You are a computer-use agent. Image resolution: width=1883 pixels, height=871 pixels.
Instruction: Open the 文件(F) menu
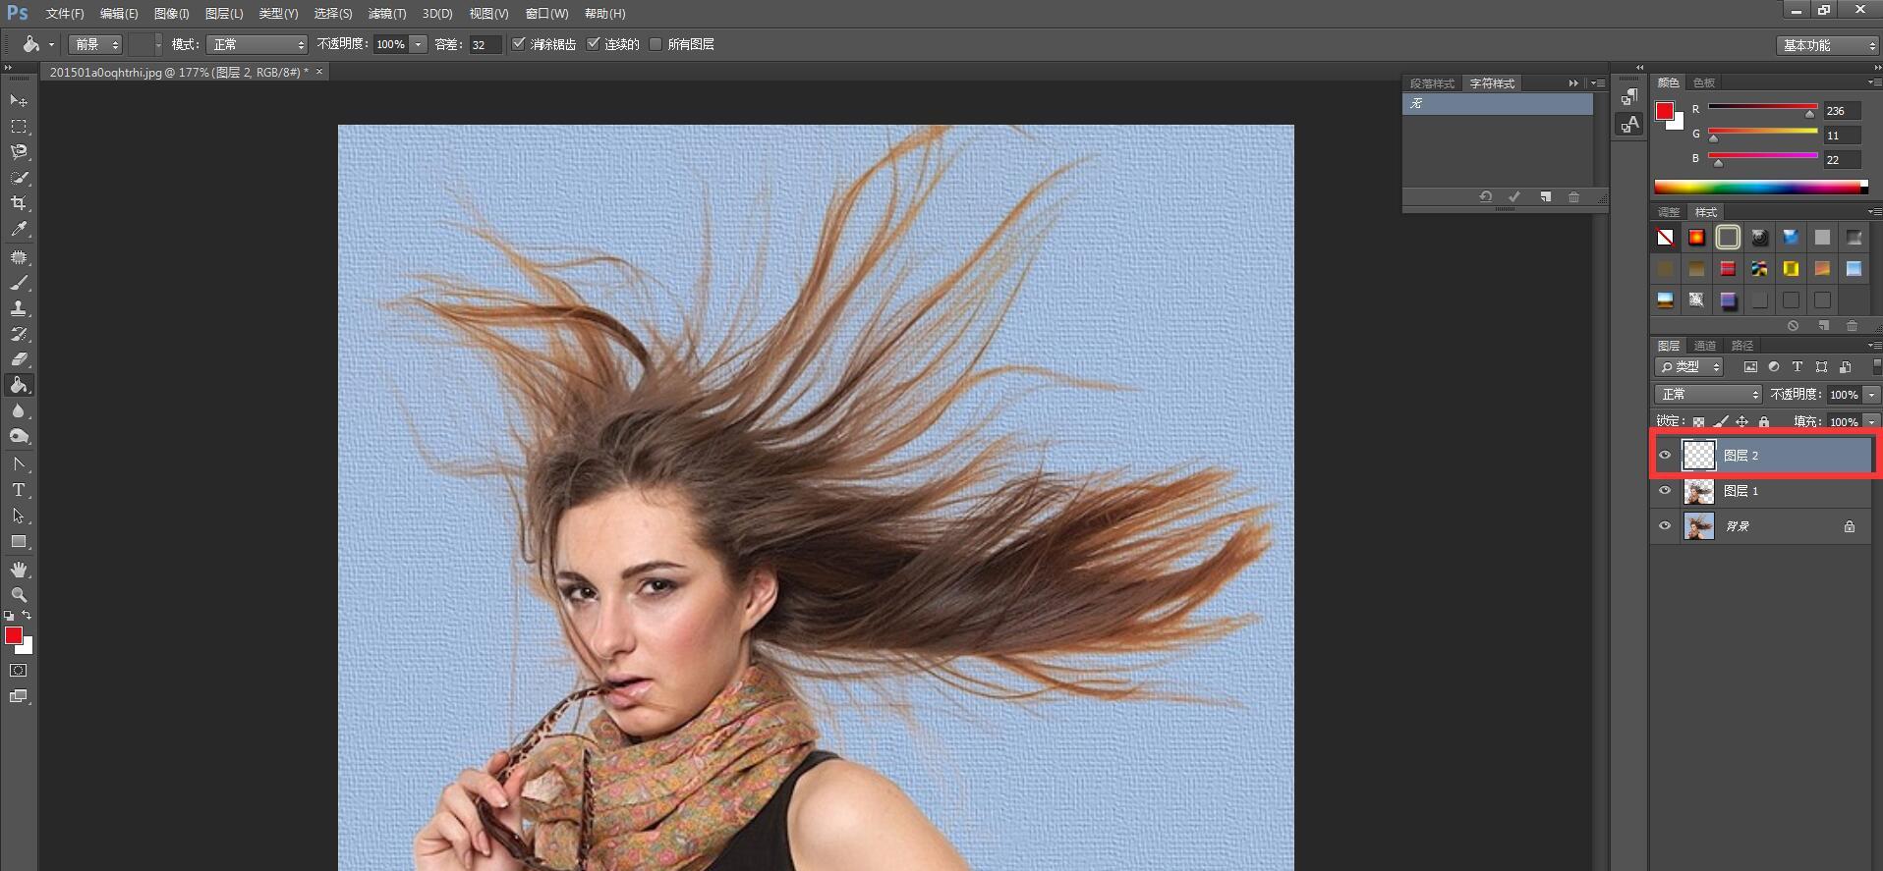click(x=65, y=14)
